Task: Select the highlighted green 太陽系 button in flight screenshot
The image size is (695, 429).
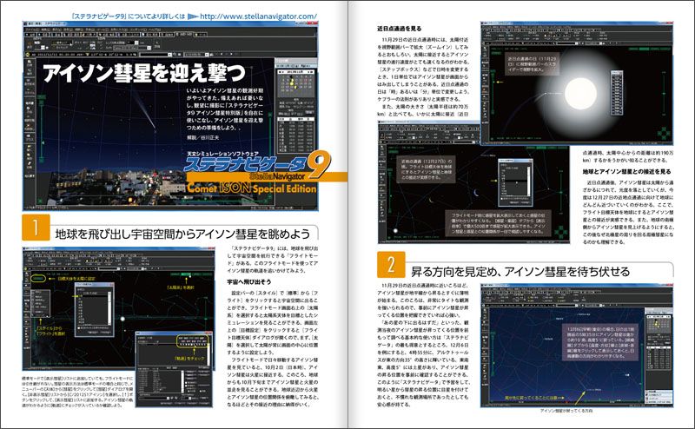Action: click(186, 274)
